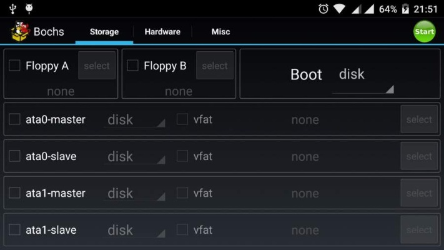Click select button for ata1-master
The width and height of the screenshot is (444, 250).
(x=419, y=193)
